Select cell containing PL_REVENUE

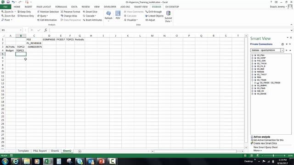(34, 43)
